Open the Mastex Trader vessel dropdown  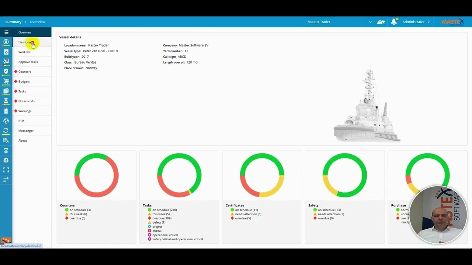click(340, 22)
